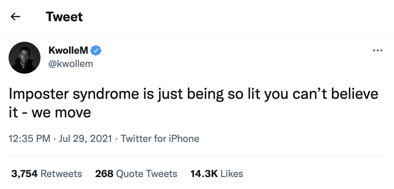Open KwolleM's profile picture
The image size is (394, 189).
click(24, 58)
